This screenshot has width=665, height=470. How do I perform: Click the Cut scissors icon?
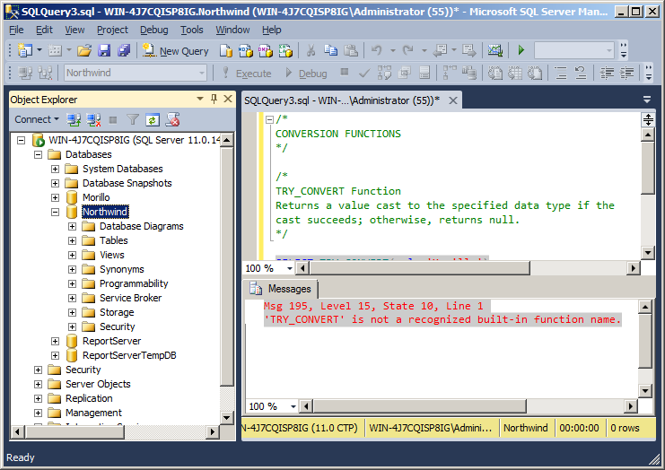311,50
